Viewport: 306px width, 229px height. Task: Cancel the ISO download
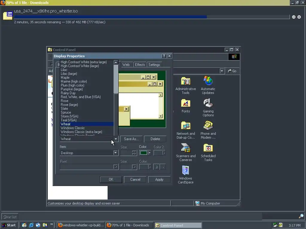point(299,17)
